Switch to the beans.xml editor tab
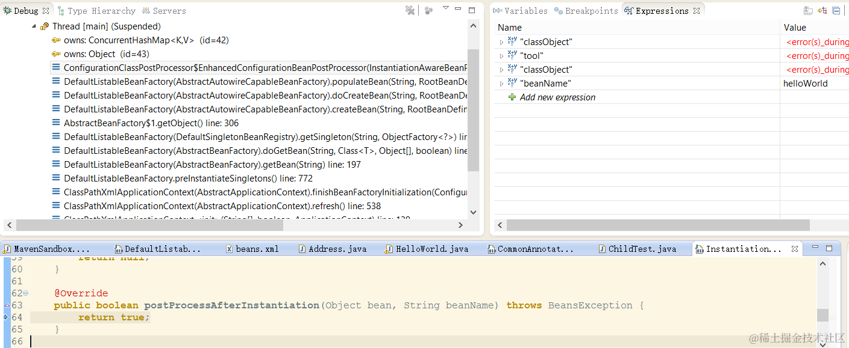 point(252,249)
